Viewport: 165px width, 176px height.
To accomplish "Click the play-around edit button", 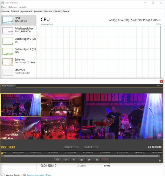I will point(57,160).
